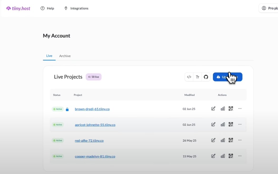Edit the red-alfie-72 project
Image resolution: width=278 pixels, height=174 pixels.
[x=213, y=140]
